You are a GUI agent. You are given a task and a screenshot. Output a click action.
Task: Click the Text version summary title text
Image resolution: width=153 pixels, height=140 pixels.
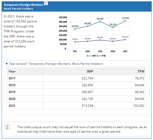click(56, 64)
